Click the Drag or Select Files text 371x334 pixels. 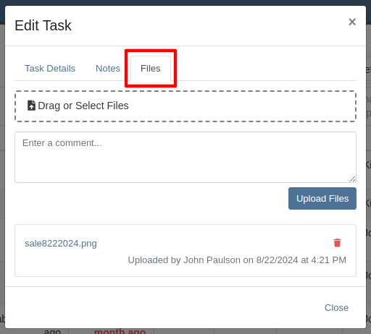tap(83, 106)
